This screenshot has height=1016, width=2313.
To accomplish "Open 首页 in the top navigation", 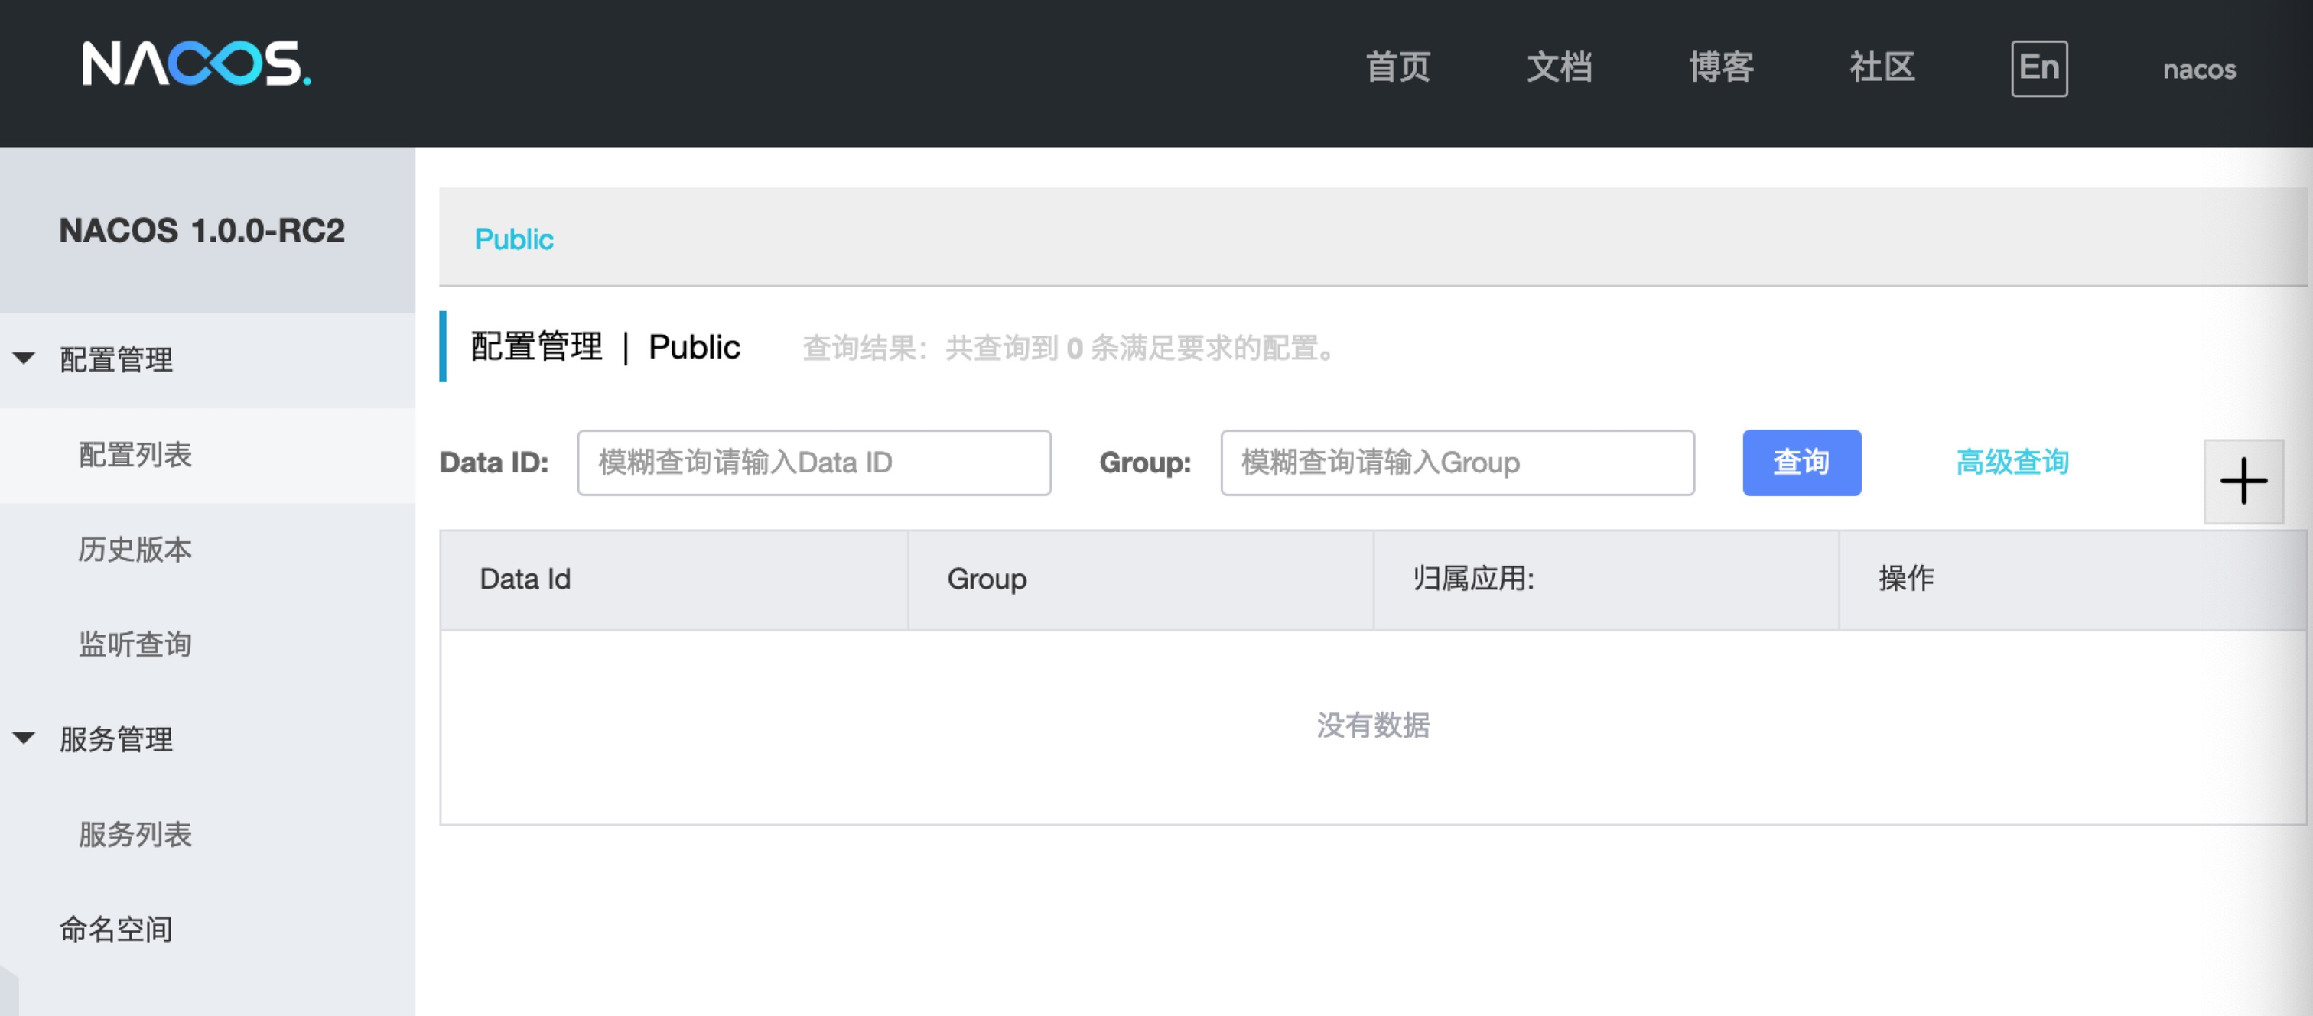I will tap(1398, 67).
